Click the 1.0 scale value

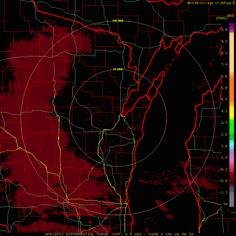[224, 158]
